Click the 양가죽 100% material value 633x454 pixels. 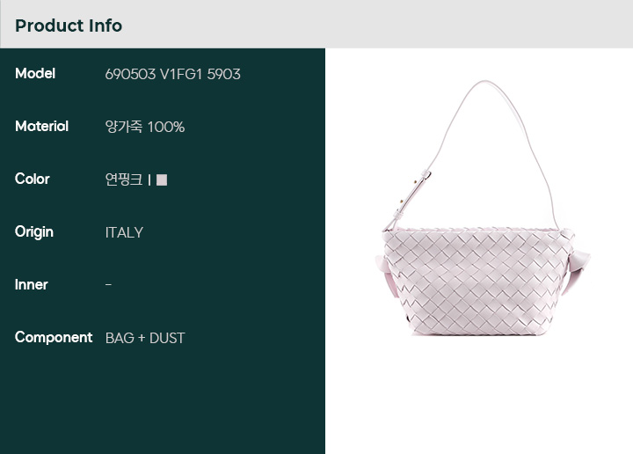145,127
